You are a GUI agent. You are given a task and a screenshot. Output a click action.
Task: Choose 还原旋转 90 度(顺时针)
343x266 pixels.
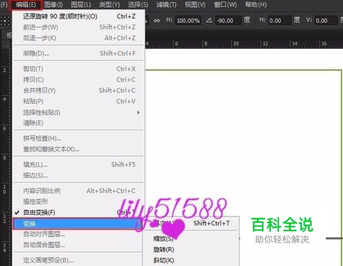click(x=79, y=16)
